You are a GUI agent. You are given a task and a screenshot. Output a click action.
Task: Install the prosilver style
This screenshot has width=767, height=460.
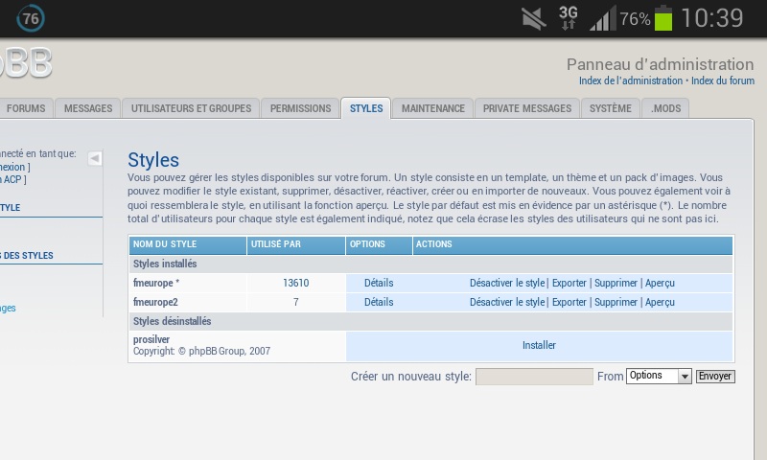click(x=539, y=345)
